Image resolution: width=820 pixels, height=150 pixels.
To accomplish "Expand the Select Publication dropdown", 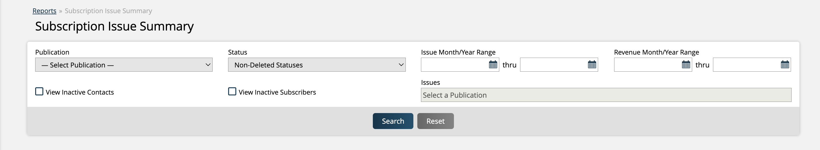I will 124,65.
